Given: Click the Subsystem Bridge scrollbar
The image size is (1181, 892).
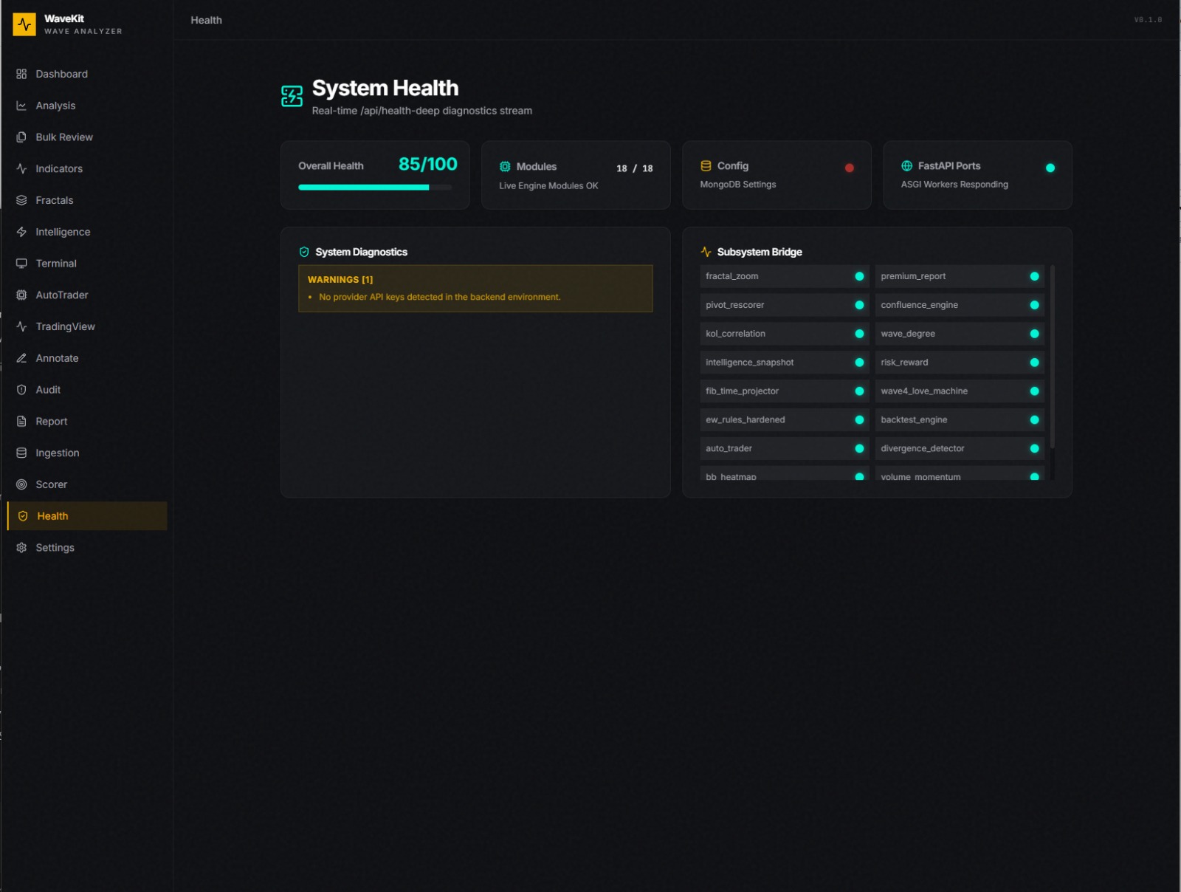Looking at the screenshot, I should click(1052, 357).
